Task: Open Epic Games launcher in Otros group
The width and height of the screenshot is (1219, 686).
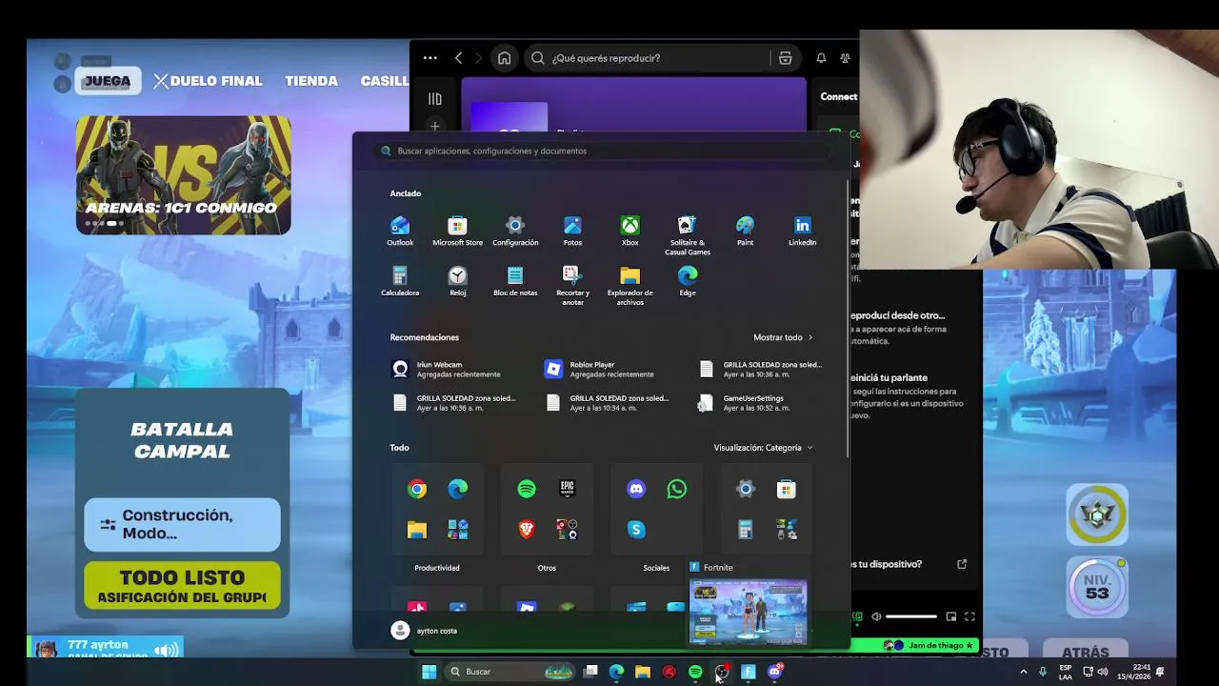Action: click(568, 489)
